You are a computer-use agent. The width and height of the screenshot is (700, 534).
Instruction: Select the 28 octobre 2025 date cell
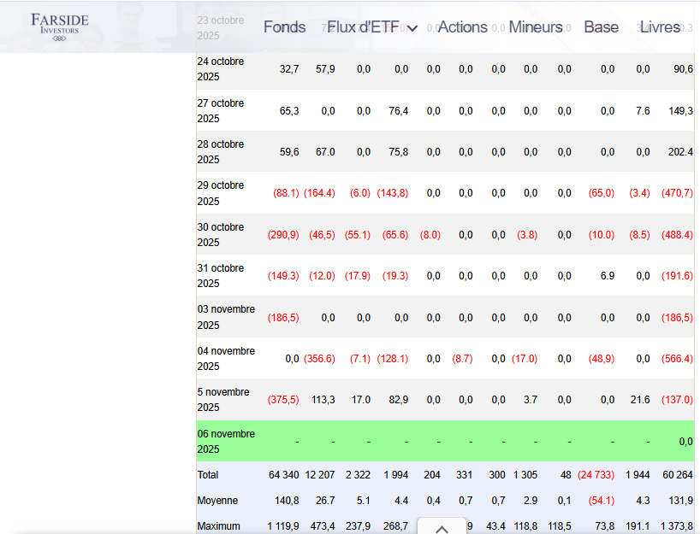click(221, 152)
